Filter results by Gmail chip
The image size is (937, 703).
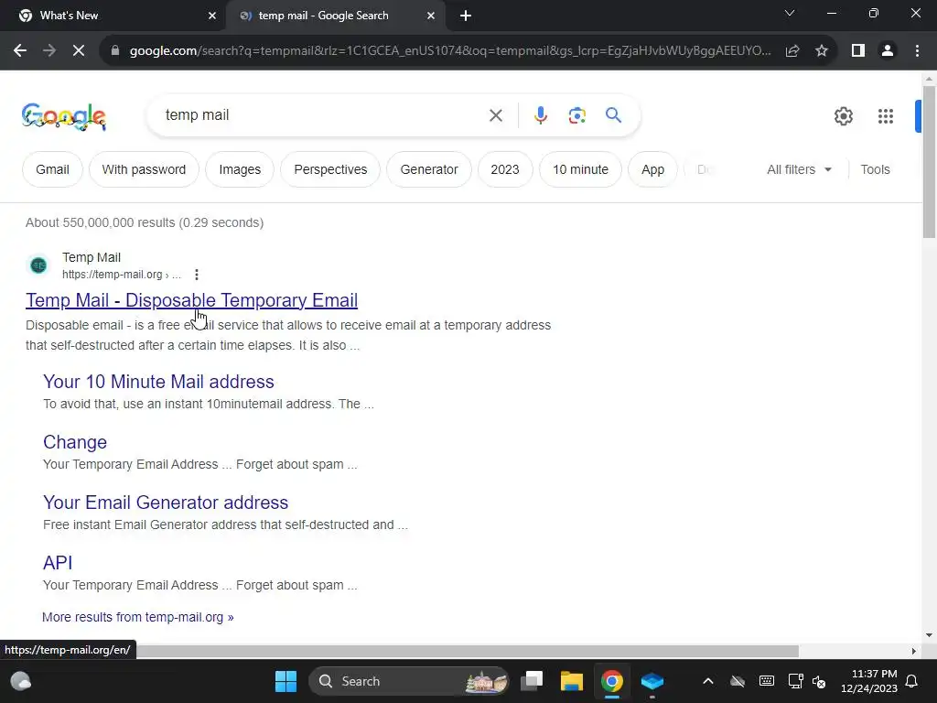point(52,169)
